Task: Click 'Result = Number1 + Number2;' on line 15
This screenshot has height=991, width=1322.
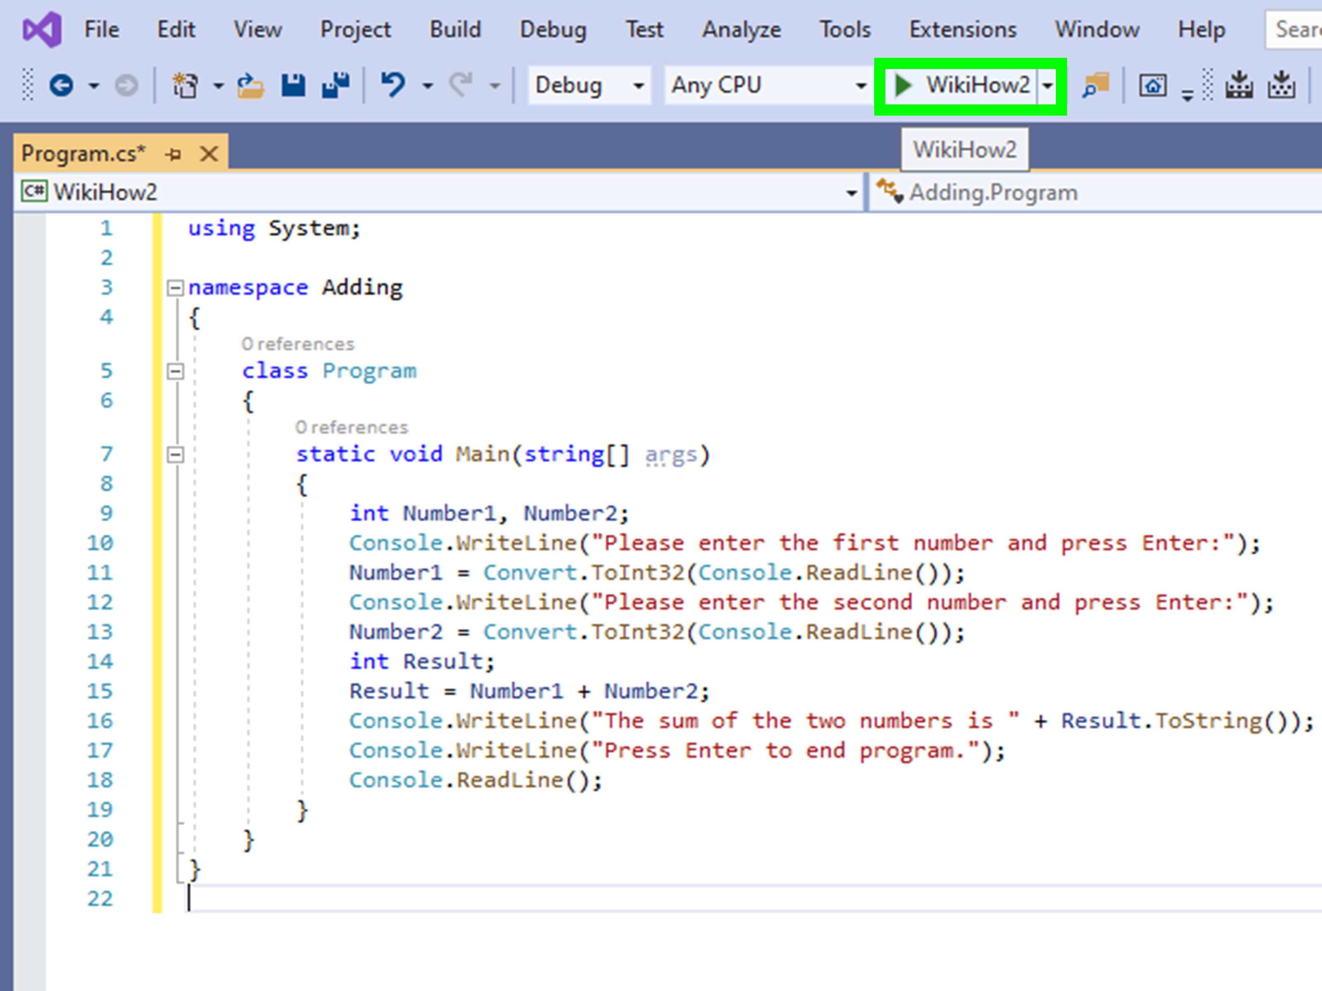Action: (530, 691)
